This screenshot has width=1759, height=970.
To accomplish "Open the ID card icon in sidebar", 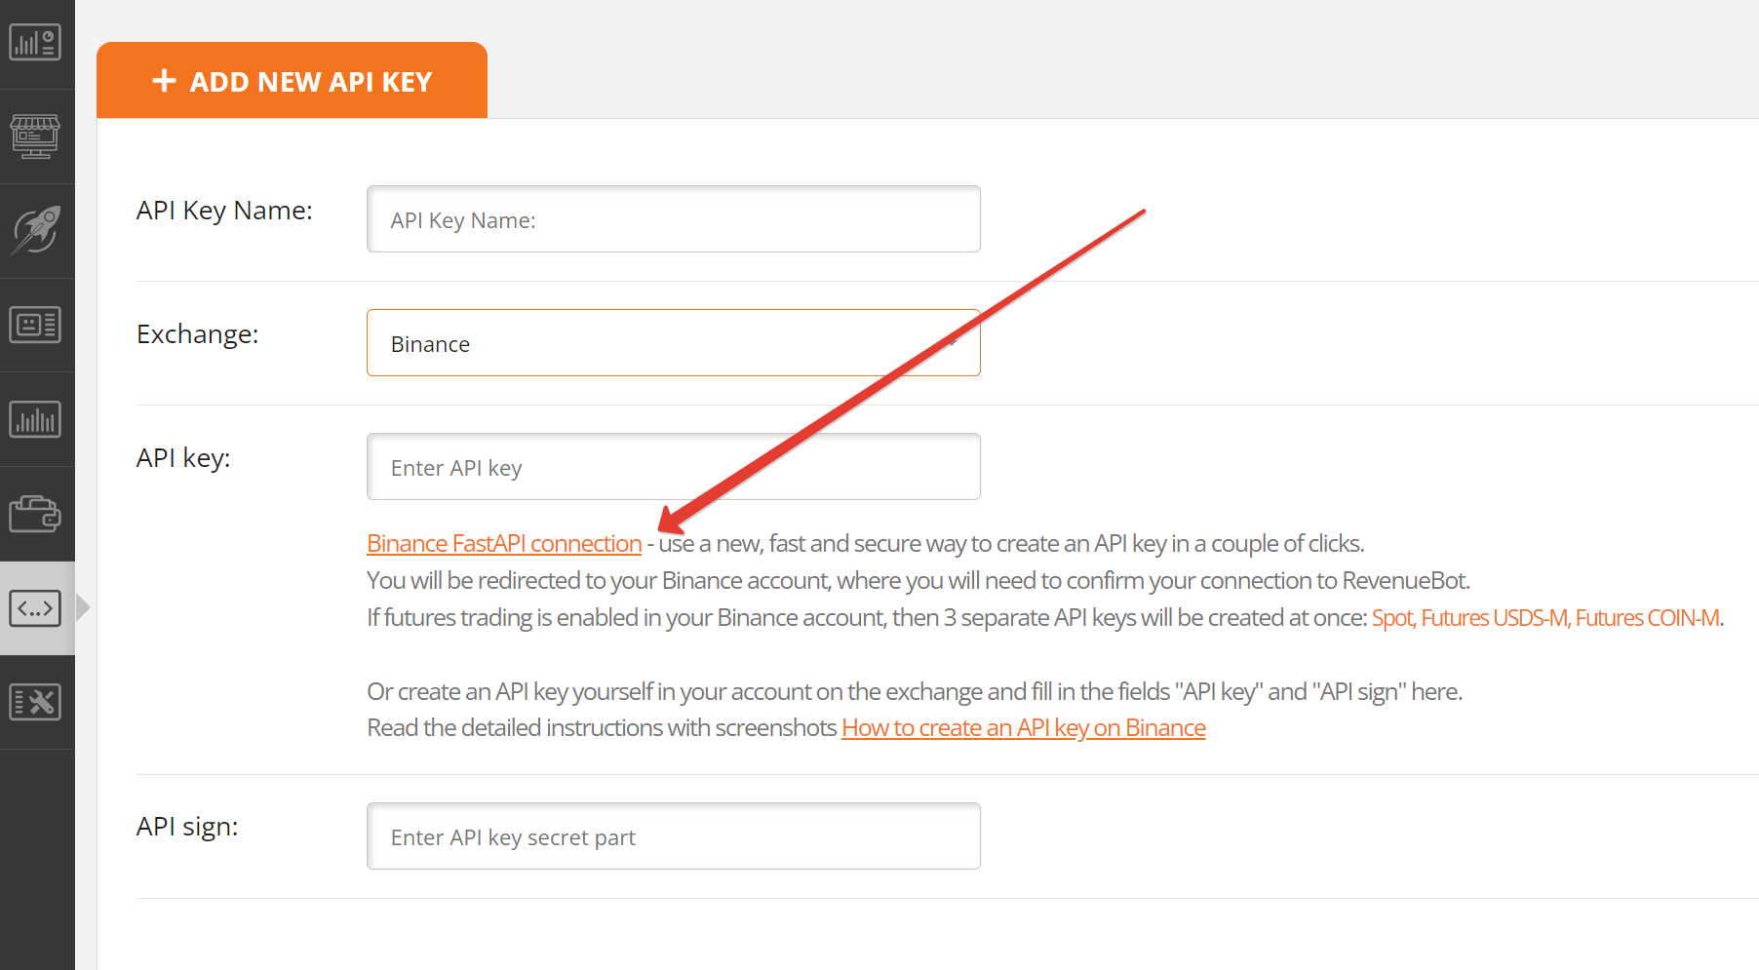I will point(35,325).
